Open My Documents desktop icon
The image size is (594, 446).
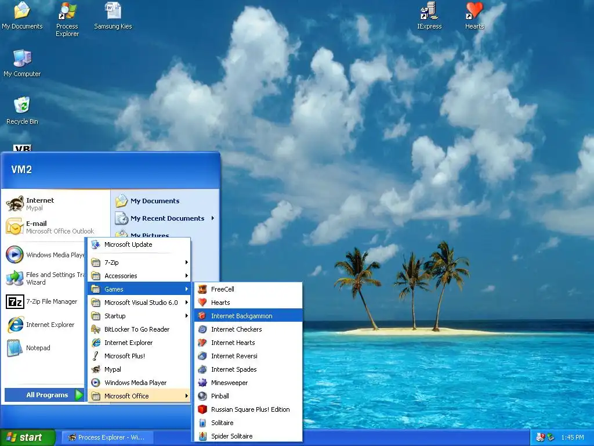tap(22, 16)
